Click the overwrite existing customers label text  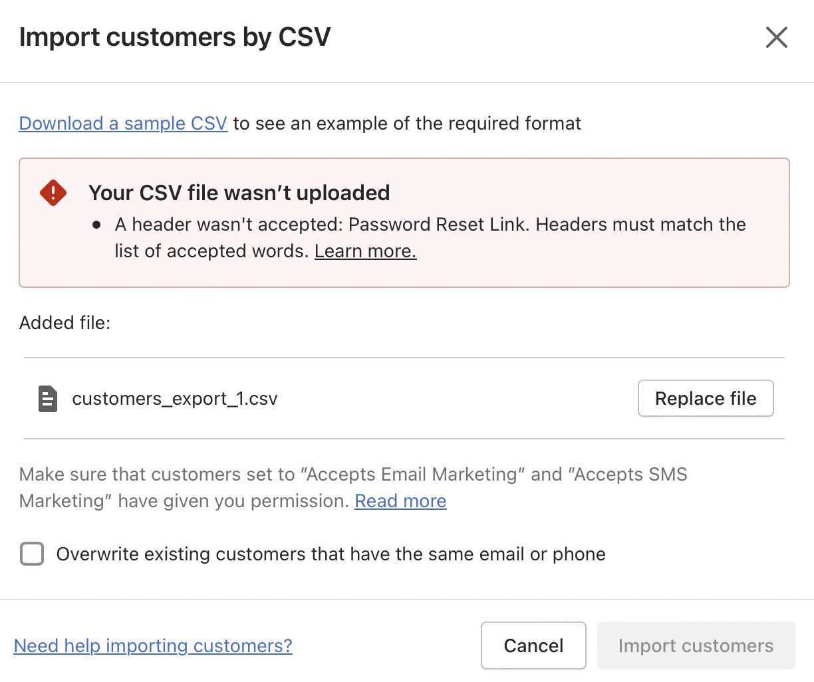click(x=331, y=554)
